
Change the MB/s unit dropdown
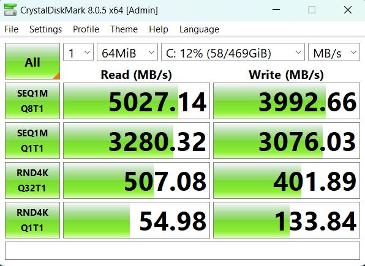coord(334,52)
